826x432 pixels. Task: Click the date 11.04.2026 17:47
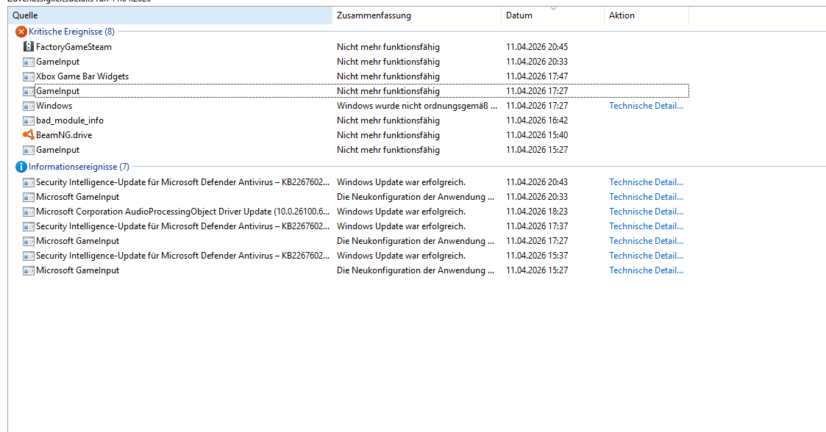click(x=537, y=76)
